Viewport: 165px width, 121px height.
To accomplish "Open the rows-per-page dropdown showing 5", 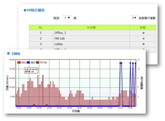I will 134,18.
